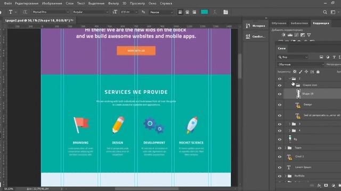The height and width of the screenshot is (191, 341).
Task: Open the Редактирование menu
Action: pyautogui.click(x=27, y=3)
